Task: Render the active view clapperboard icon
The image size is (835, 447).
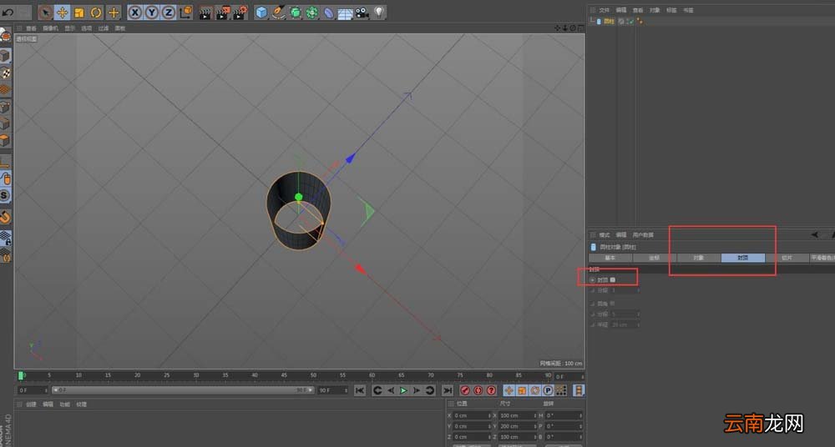Action: 205,13
